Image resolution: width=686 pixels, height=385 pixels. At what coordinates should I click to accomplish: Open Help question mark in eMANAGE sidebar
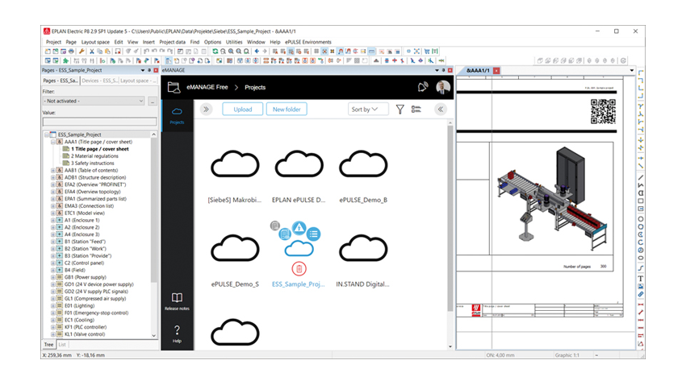[x=178, y=334]
